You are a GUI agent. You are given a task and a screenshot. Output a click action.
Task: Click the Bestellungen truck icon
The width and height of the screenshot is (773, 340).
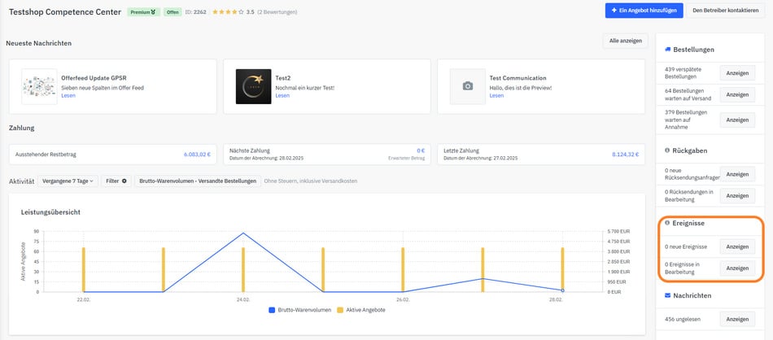(x=667, y=50)
